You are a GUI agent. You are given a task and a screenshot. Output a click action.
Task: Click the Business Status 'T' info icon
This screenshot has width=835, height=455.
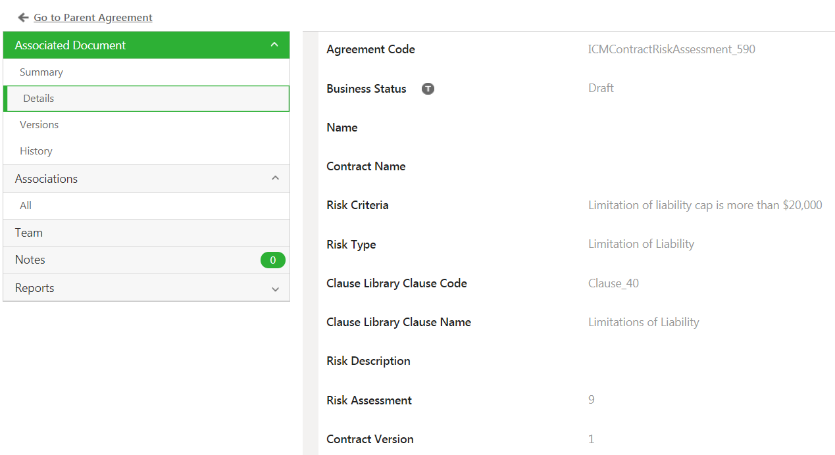tap(428, 89)
